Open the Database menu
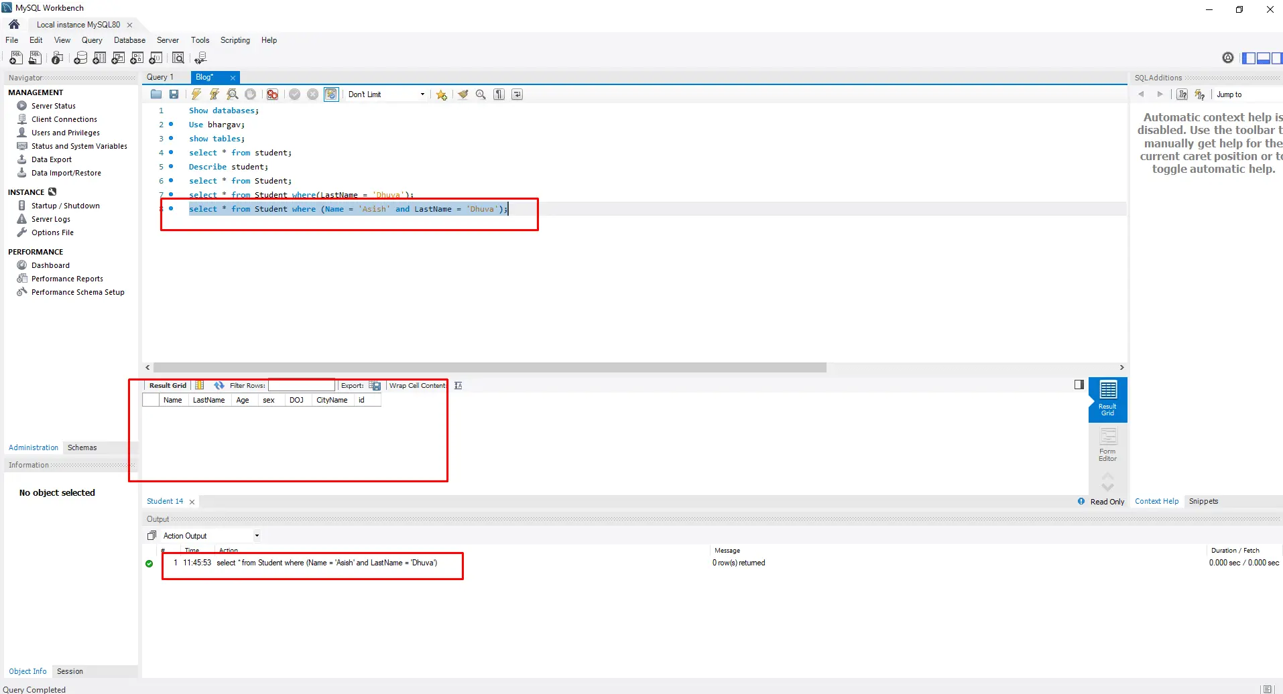Image resolution: width=1283 pixels, height=694 pixels. coord(129,40)
